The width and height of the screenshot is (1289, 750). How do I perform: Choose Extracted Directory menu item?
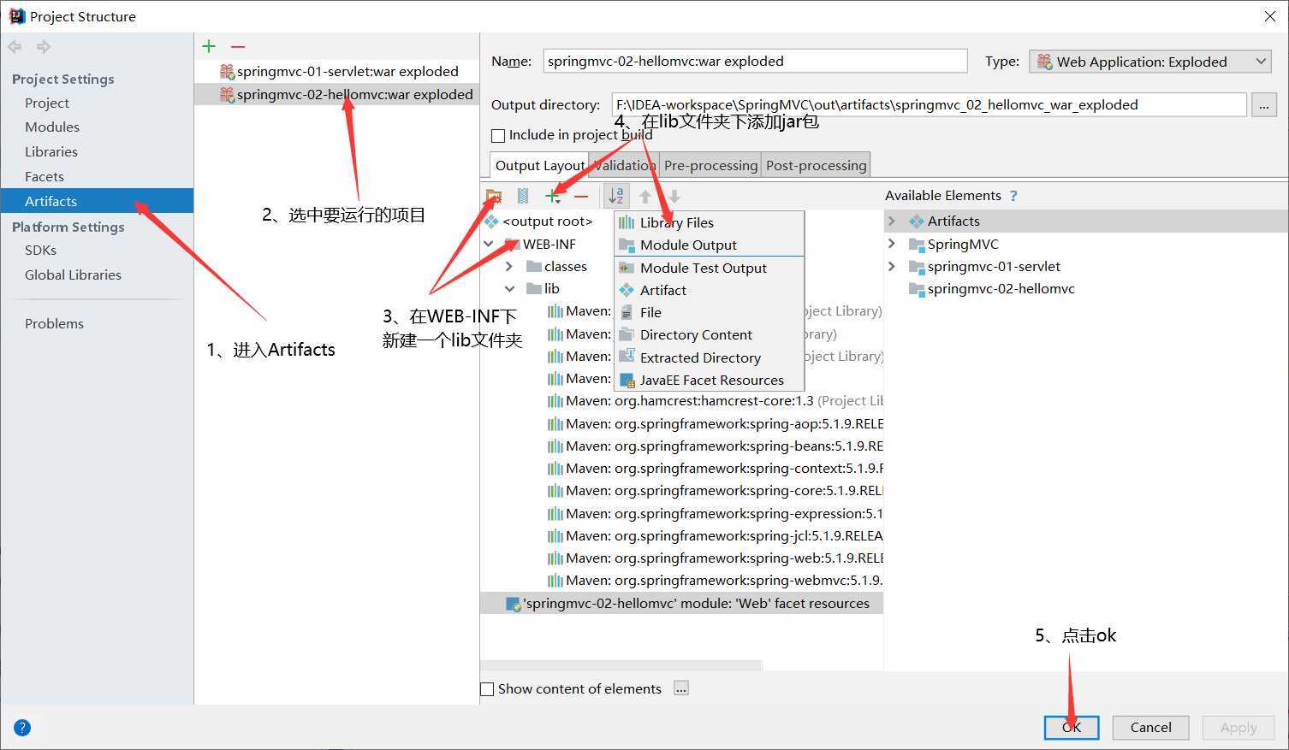point(710,357)
